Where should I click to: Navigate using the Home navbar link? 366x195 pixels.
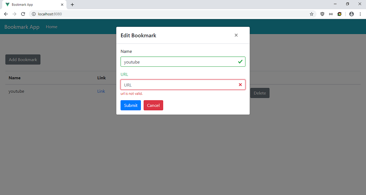tap(52, 27)
